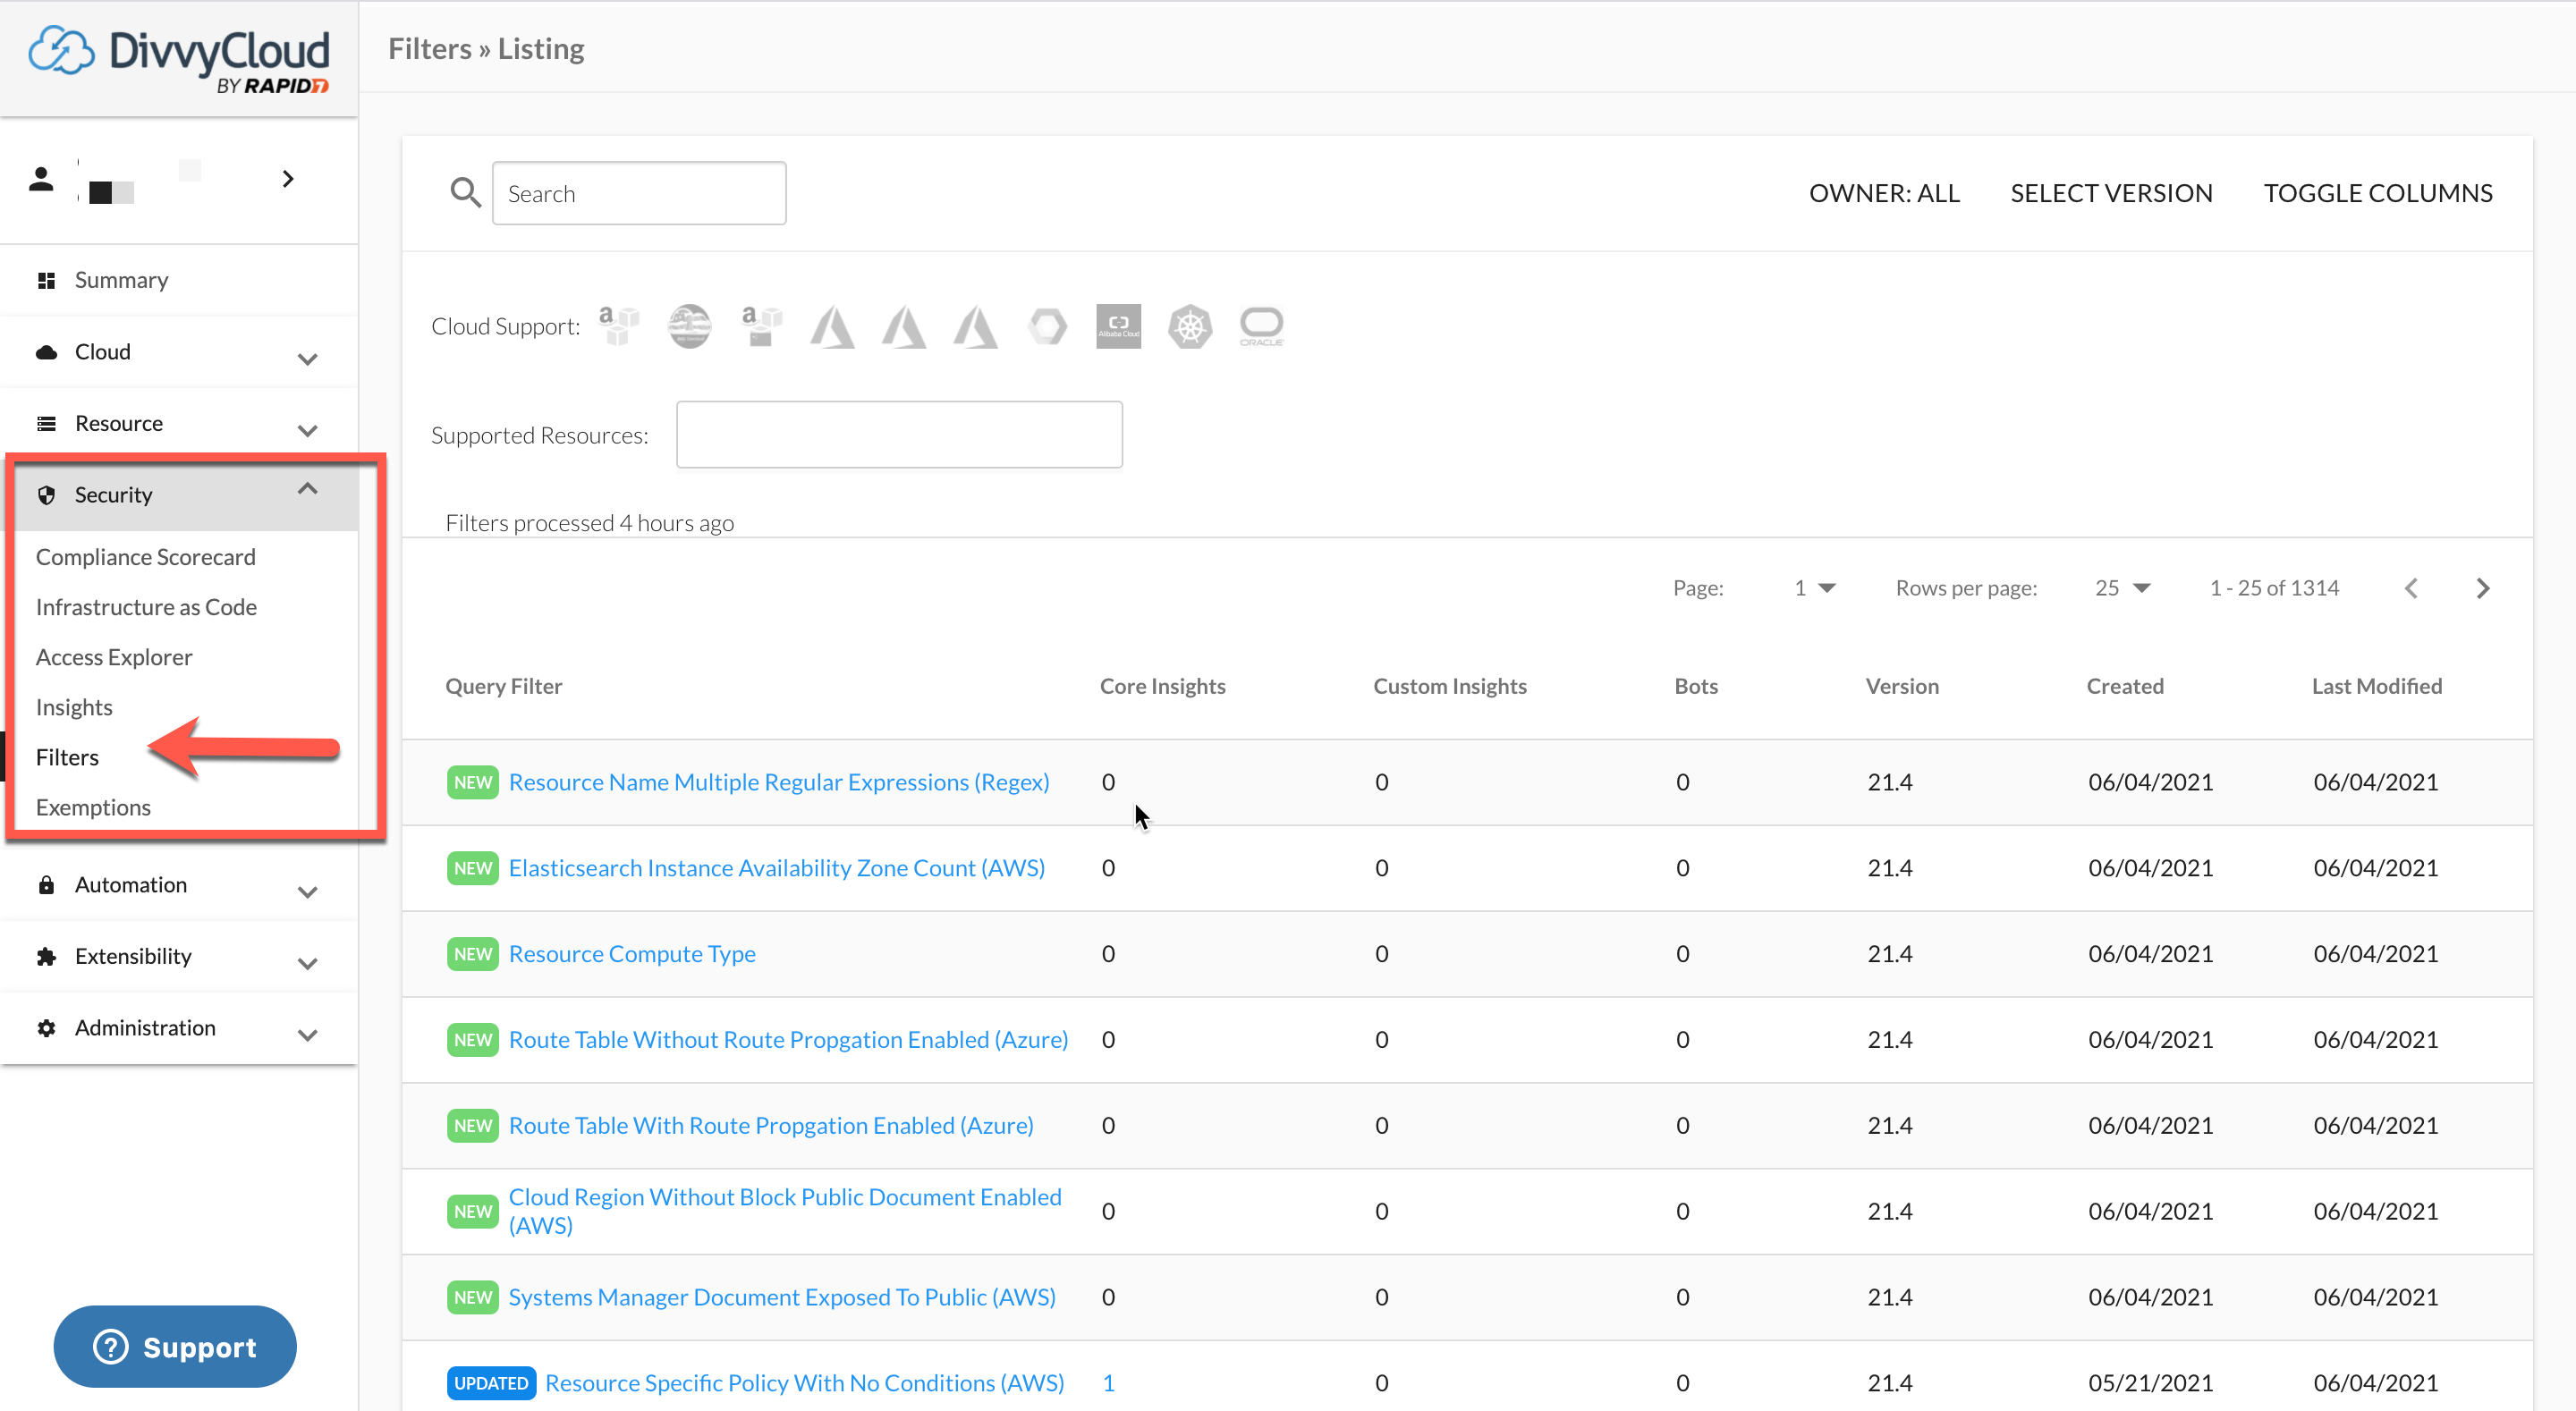Filter by AWS China cloud icon
Image resolution: width=2576 pixels, height=1411 pixels.
[x=761, y=326]
